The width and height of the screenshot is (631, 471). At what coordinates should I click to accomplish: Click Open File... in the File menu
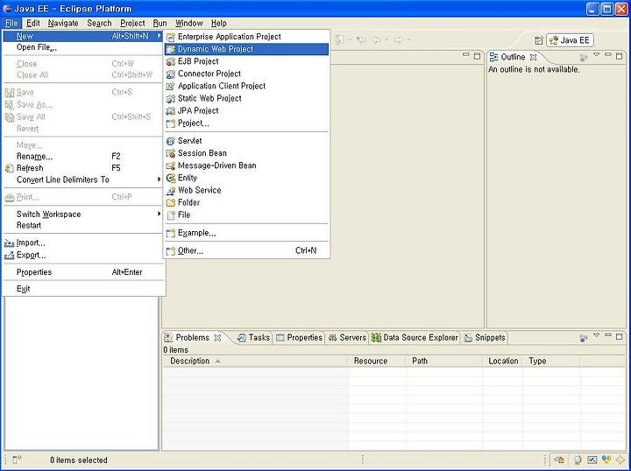pyautogui.click(x=82, y=47)
